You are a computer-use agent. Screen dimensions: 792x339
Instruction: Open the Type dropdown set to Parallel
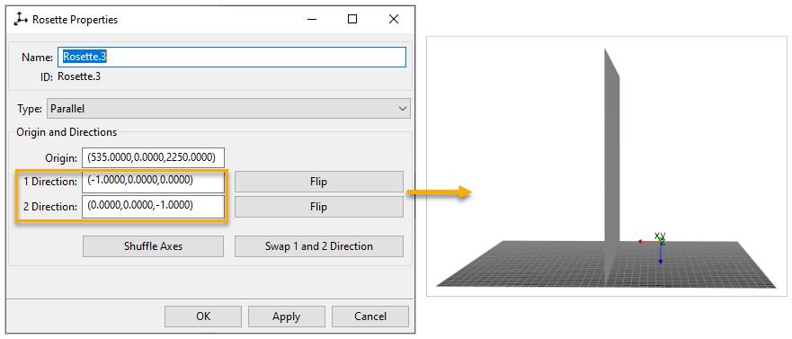tap(229, 109)
